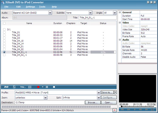Open the Help menu
This screenshot has height=113, width=158.
click(x=54, y=7)
